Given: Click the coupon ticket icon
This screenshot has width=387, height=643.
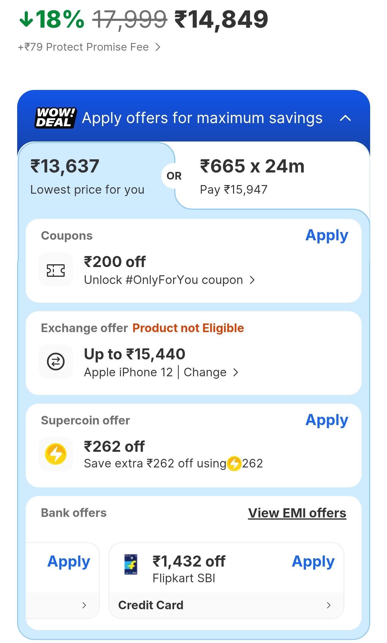Looking at the screenshot, I should click(x=56, y=270).
